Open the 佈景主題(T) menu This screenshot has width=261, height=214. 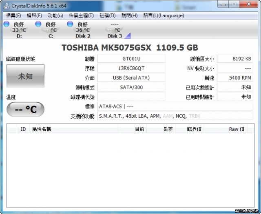click(x=81, y=15)
